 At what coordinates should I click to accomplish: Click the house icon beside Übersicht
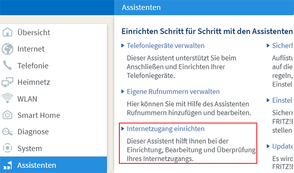point(7,32)
